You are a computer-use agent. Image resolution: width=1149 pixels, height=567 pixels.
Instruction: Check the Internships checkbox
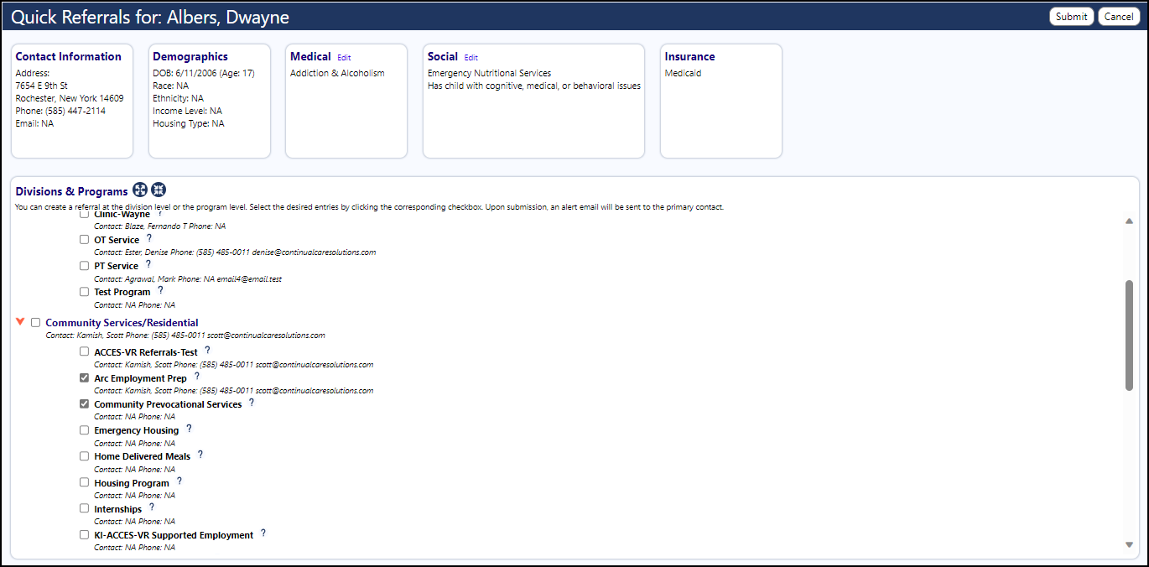(x=84, y=509)
